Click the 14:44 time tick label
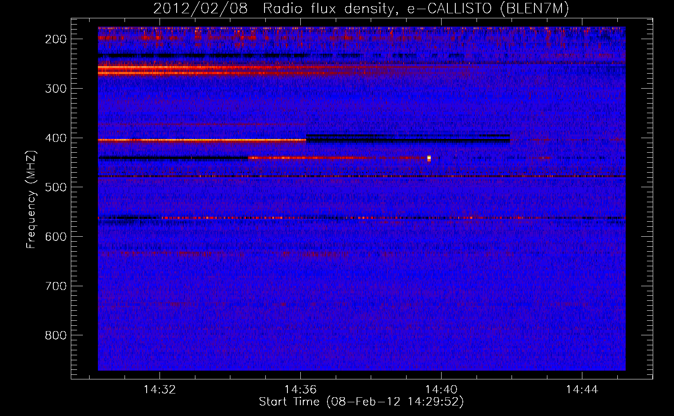 coord(582,390)
